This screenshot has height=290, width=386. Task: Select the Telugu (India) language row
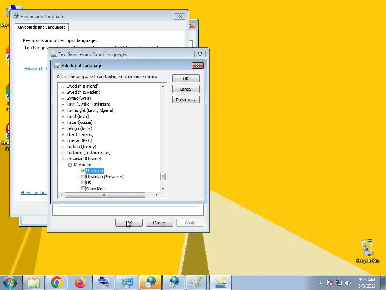click(x=79, y=128)
